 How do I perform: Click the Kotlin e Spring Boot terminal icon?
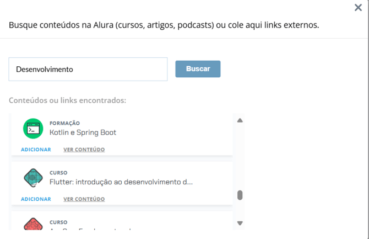point(33,129)
